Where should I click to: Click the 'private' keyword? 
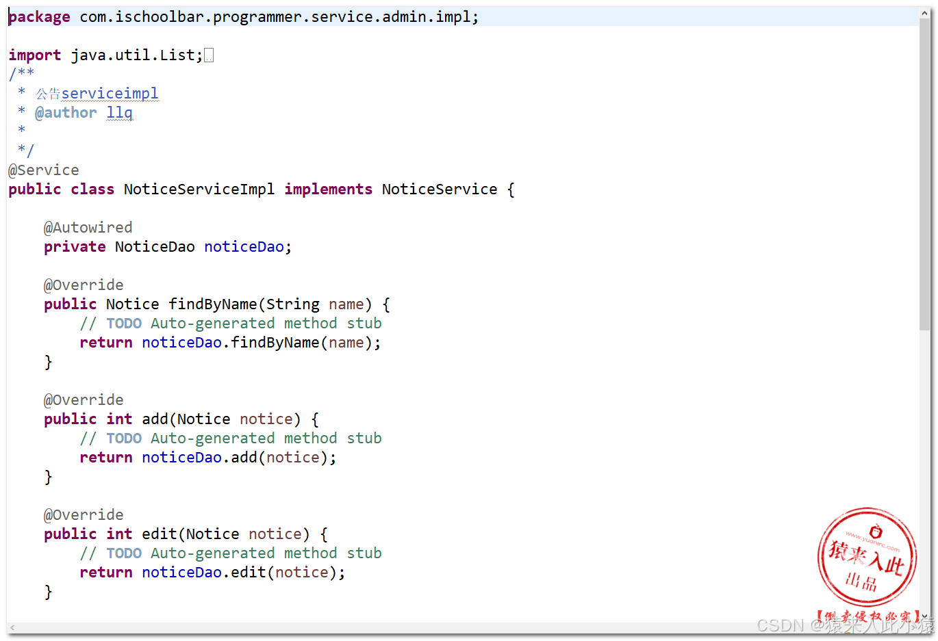(75, 247)
